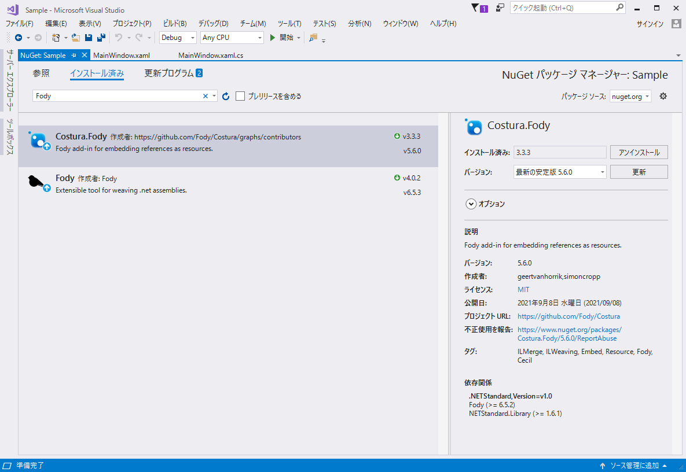Open the MIT license link

point(523,289)
